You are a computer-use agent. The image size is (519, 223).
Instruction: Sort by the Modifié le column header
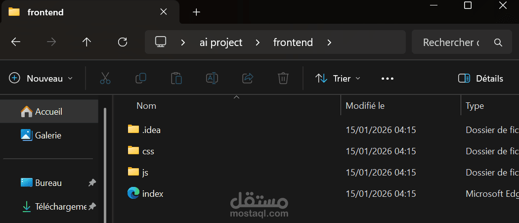click(365, 105)
